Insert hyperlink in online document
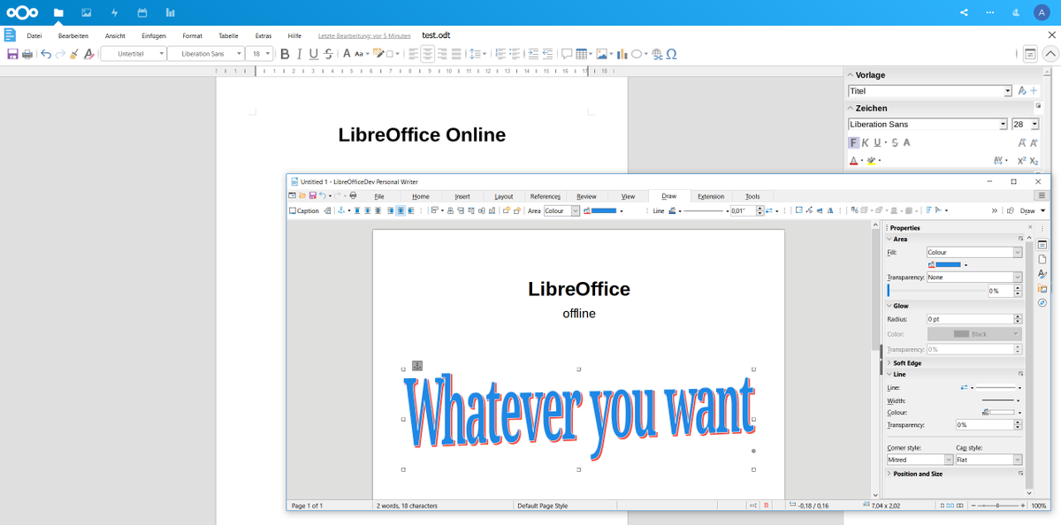Screen dimensions: 1061x525 (657, 54)
